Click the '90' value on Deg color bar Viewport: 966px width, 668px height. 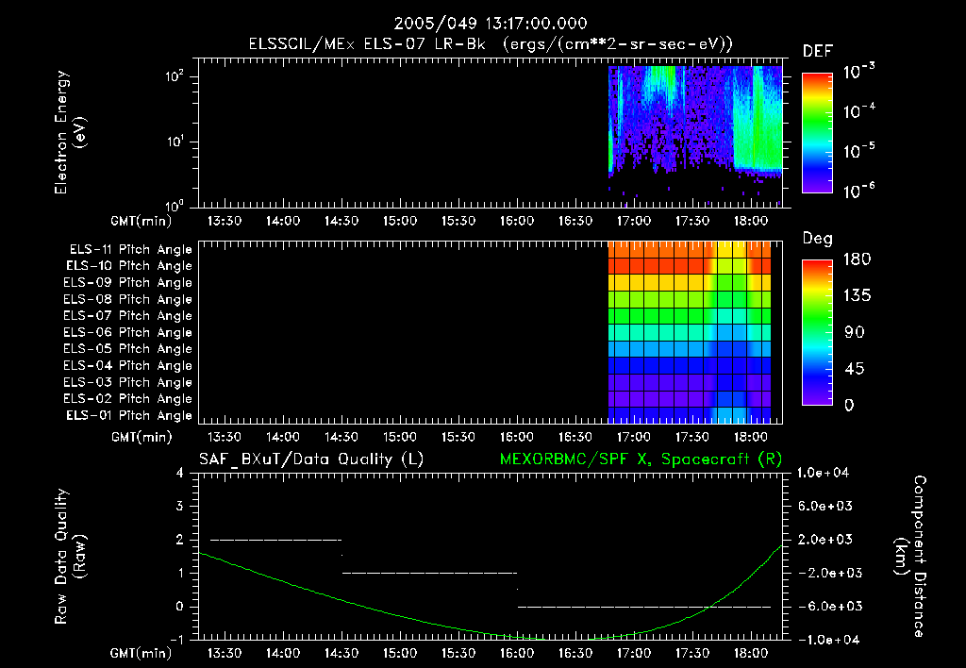tap(855, 333)
